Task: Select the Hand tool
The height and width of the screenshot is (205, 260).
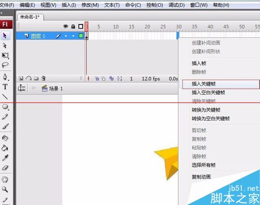Action: tap(5, 180)
